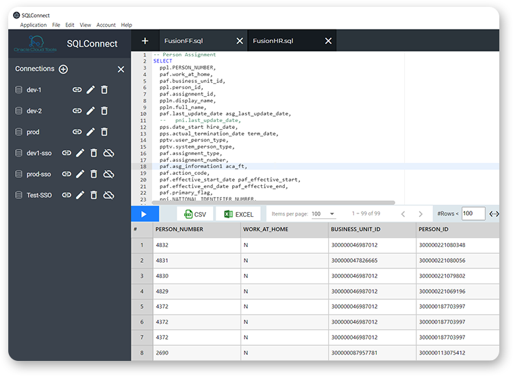
Task: Connect to dev1-sso via link icon
Action: tap(66, 153)
